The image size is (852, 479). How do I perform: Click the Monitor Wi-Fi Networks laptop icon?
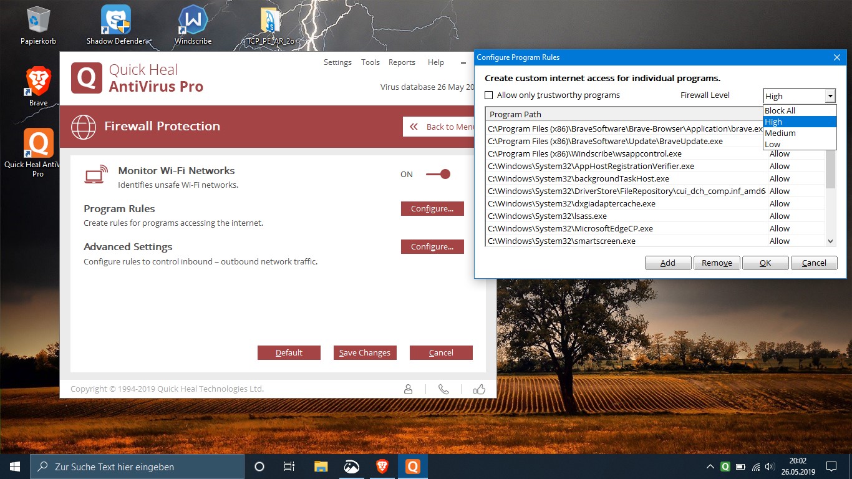point(95,175)
